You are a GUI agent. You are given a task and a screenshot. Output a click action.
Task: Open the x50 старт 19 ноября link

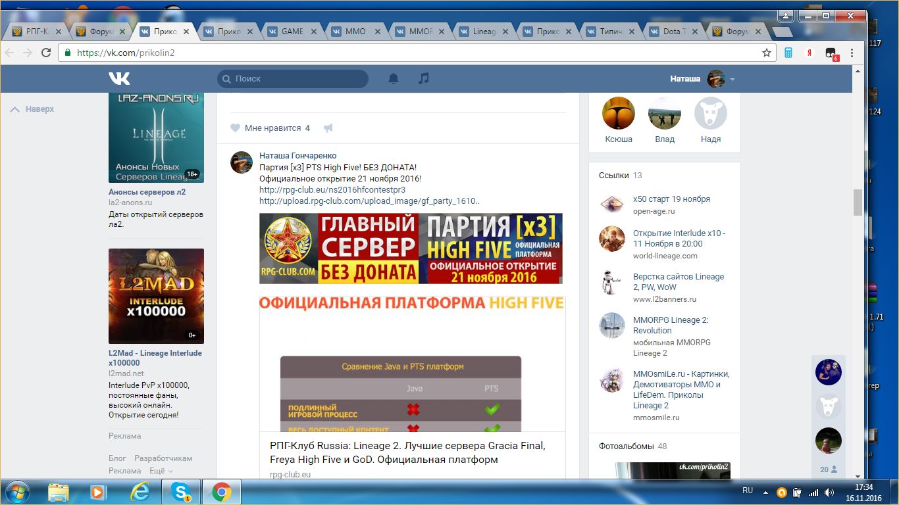pos(671,199)
